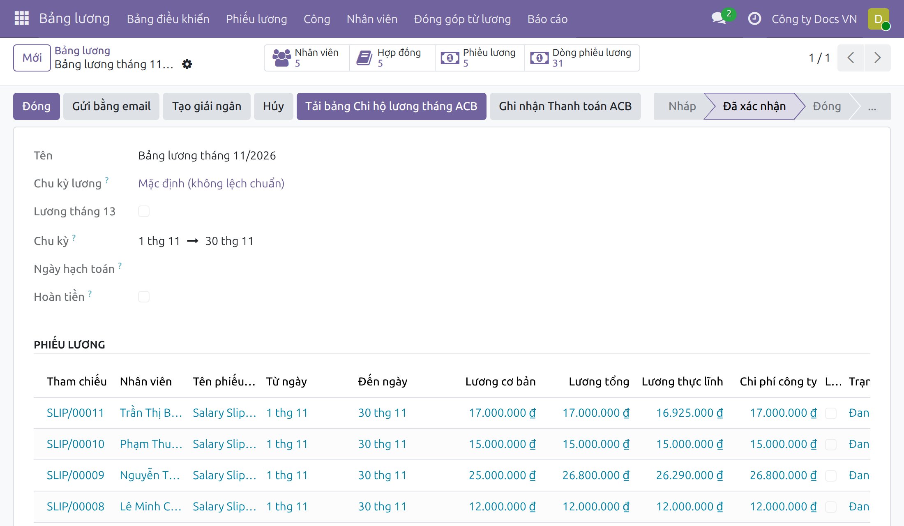Open the Công ty Docs VN switcher
Viewport: 904px width, 526px height.
coord(814,19)
